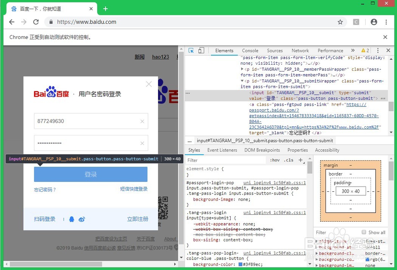Toggle the .cls class editor button
Screen dimensions: 397x270
click(289, 160)
